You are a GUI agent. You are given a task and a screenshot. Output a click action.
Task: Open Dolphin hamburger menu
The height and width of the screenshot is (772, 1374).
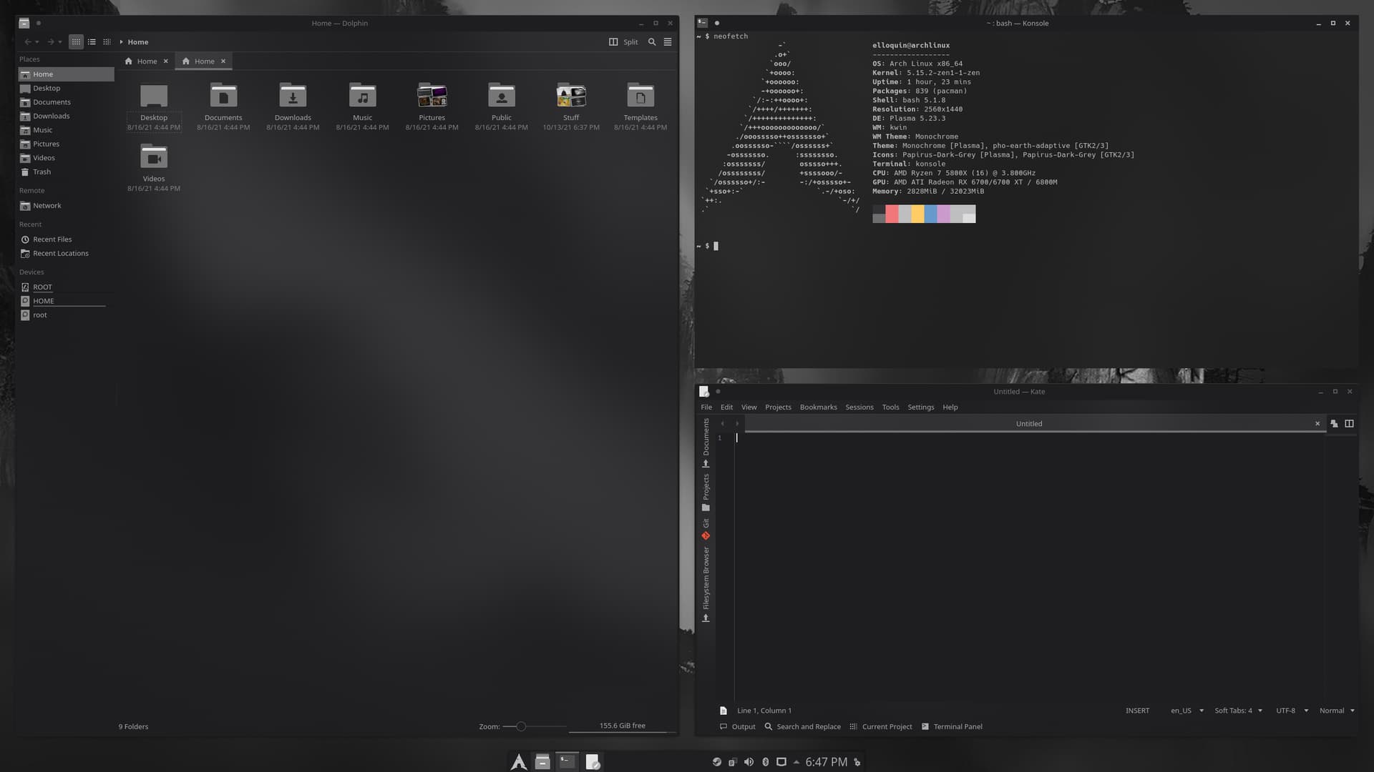click(x=668, y=42)
